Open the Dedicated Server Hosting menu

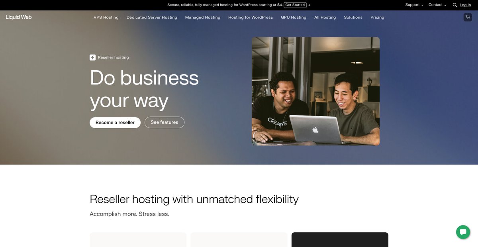pyautogui.click(x=152, y=18)
